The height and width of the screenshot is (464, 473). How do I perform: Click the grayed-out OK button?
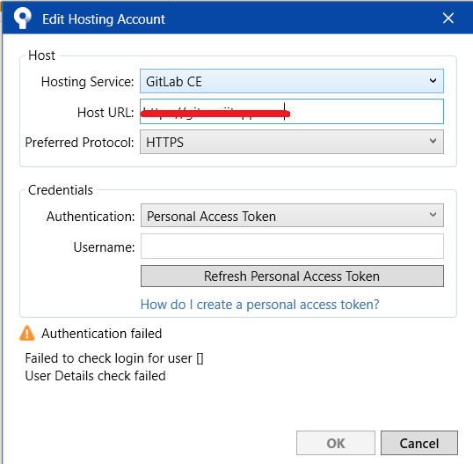[x=336, y=443]
